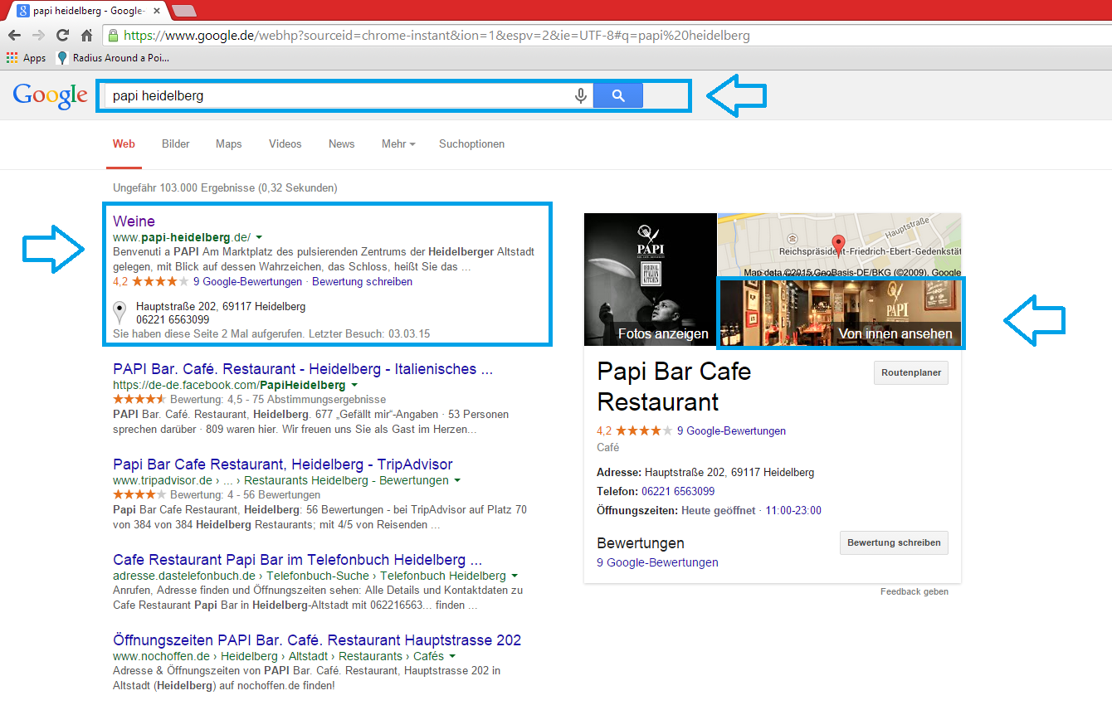Click opening hours 11:00-23:00
This screenshot has height=710, width=1112.
pyautogui.click(x=793, y=511)
